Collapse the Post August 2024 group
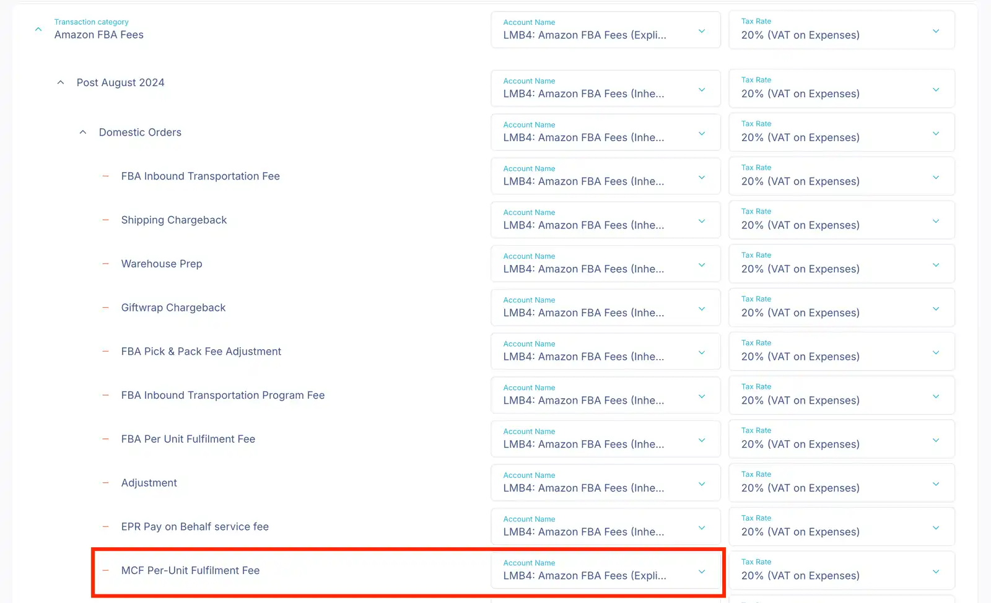 [x=61, y=82]
